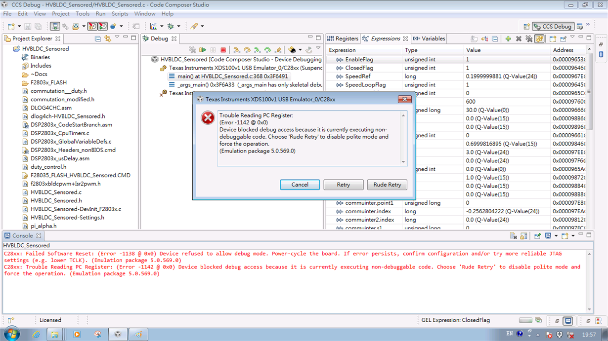The image size is (608, 341).
Task: Switch to the Registers tab
Action: click(343, 38)
